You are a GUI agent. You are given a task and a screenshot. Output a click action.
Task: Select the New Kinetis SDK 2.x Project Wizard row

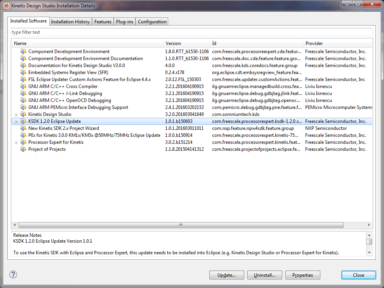point(192,128)
